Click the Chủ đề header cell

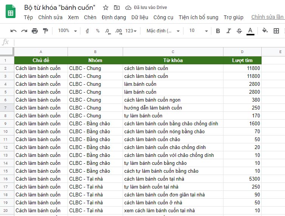click(x=41, y=60)
